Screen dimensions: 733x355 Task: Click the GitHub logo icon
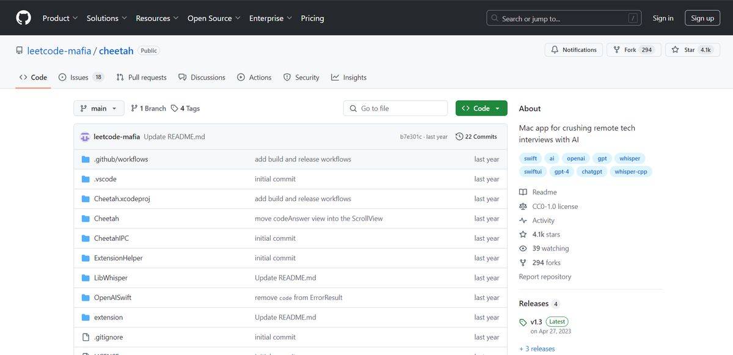[23, 18]
